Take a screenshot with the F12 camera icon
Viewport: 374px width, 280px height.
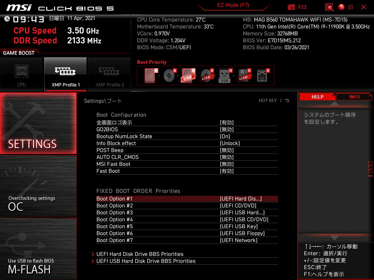[x=291, y=7]
